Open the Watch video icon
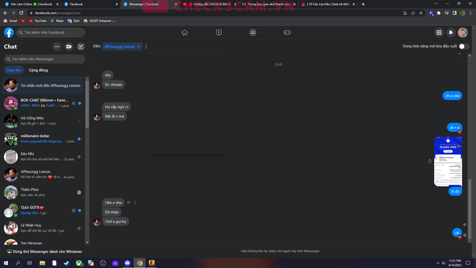The height and width of the screenshot is (268, 476). 219,32
